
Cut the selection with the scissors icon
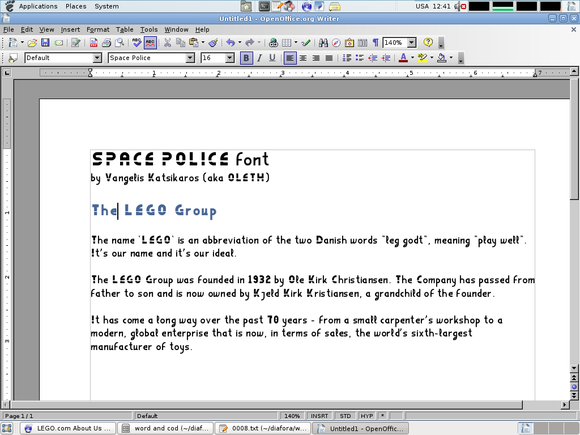(x=168, y=43)
